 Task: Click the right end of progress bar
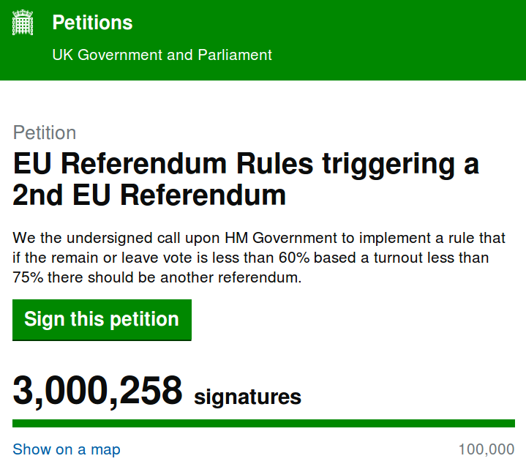[511, 424]
